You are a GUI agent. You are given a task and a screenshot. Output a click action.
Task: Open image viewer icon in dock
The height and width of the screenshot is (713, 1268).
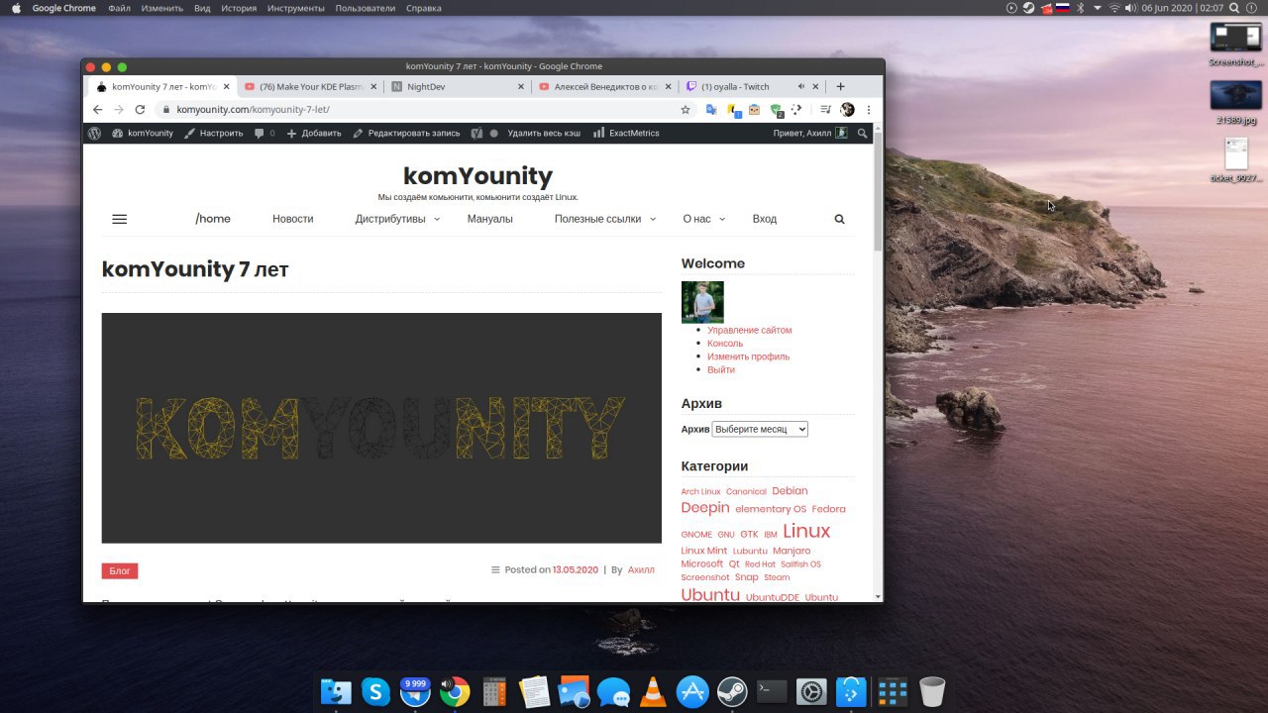[x=574, y=691]
